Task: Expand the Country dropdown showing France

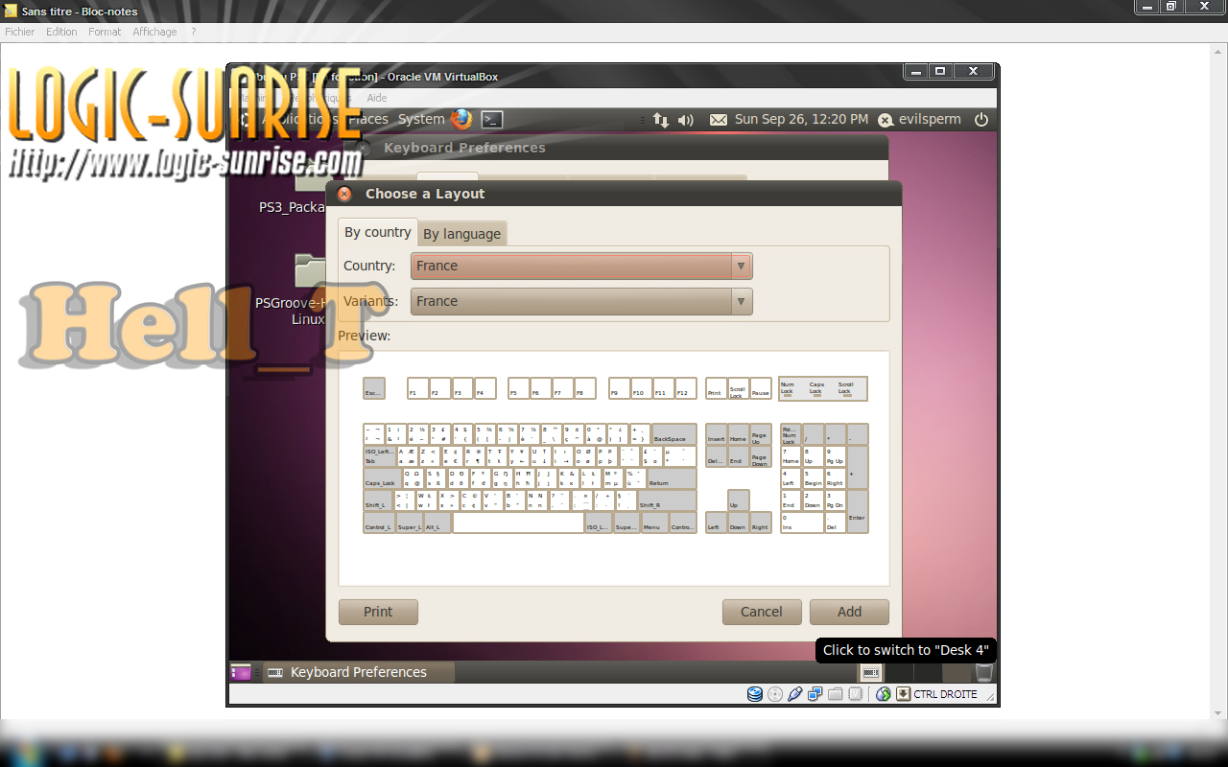Action: (x=581, y=266)
